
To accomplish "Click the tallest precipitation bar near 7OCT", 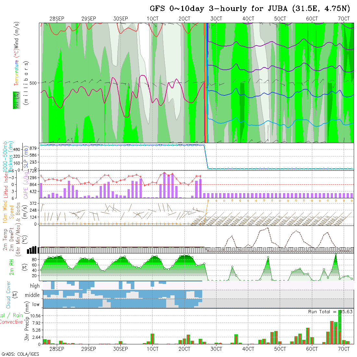I will click(340, 327).
